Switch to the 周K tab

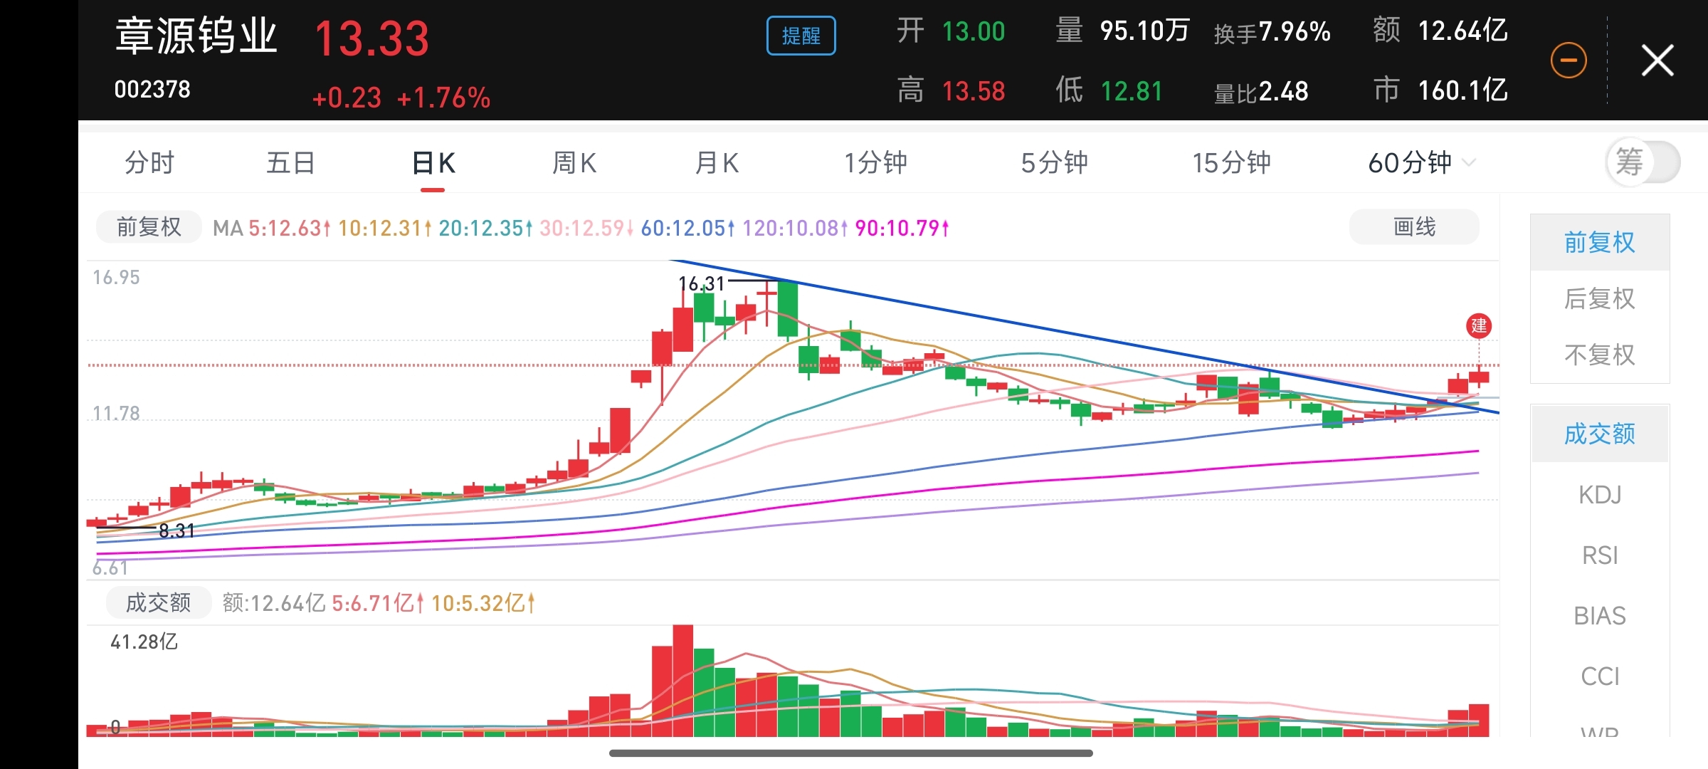point(574,163)
